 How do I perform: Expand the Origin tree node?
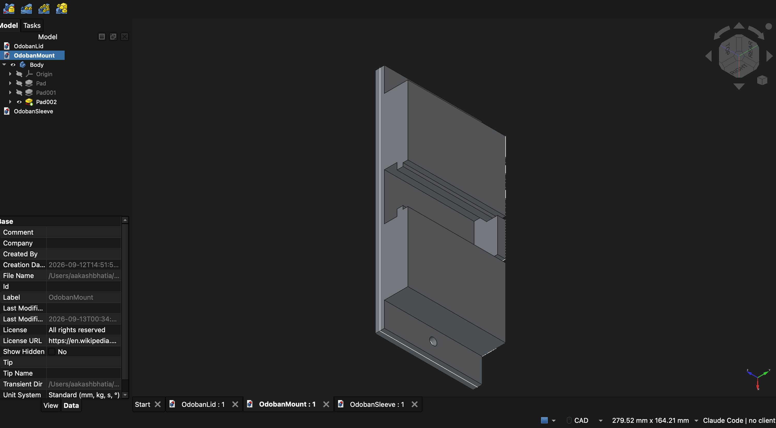click(10, 74)
